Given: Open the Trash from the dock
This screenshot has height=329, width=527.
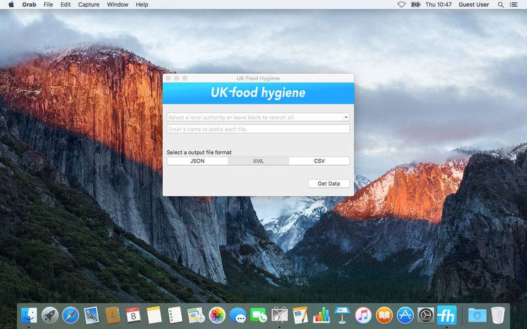Looking at the screenshot, I should [498, 315].
